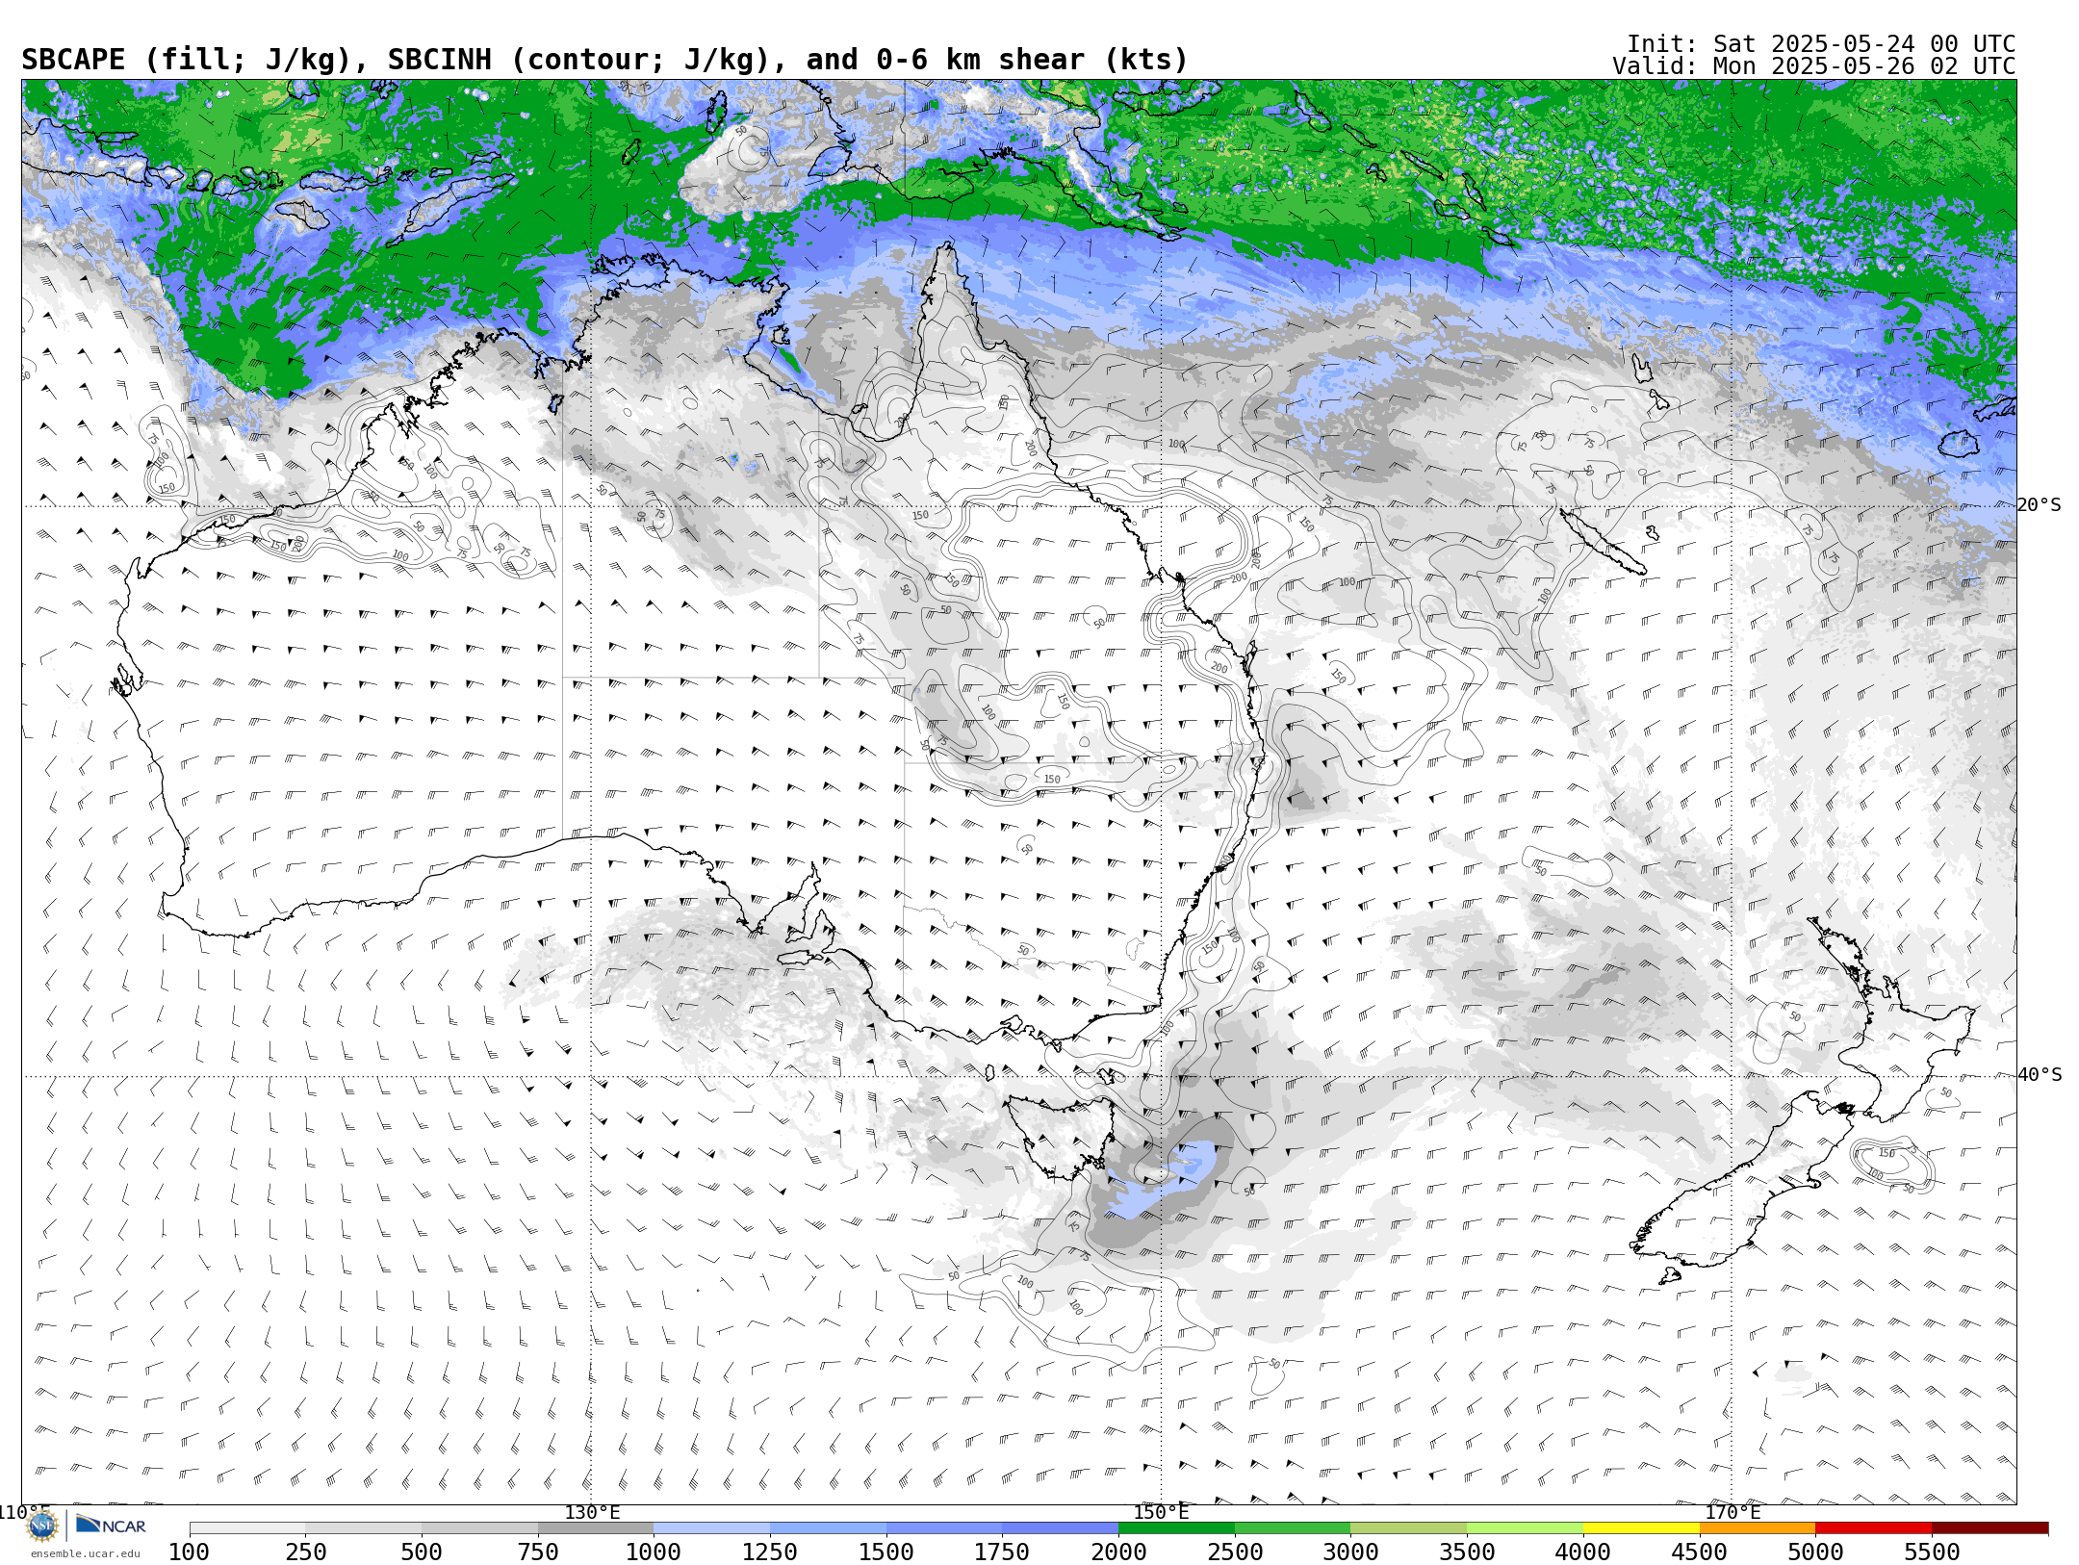Click the 1250 colorbar tick label
Image resolution: width=2079 pixels, height=1565 pixels.
[770, 1552]
